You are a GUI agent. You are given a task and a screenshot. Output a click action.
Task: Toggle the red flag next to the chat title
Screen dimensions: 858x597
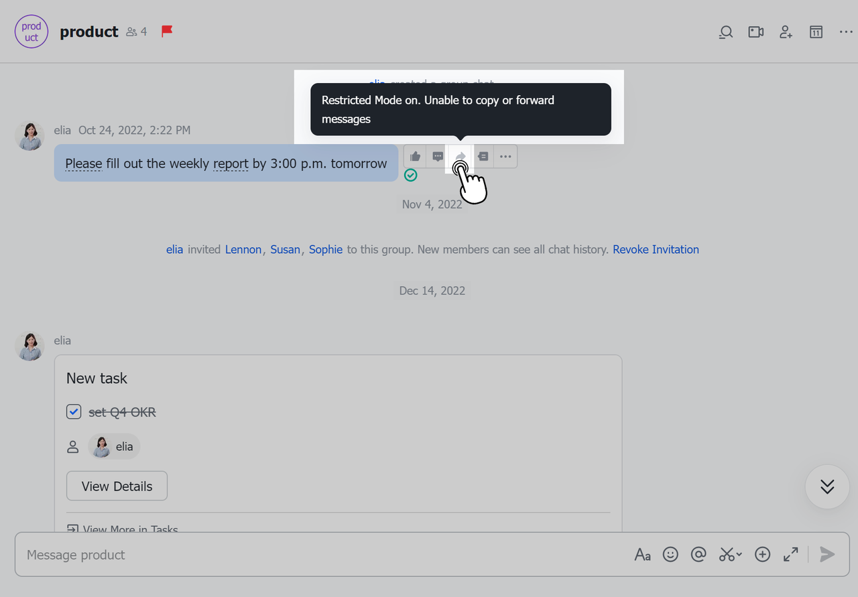[166, 31]
